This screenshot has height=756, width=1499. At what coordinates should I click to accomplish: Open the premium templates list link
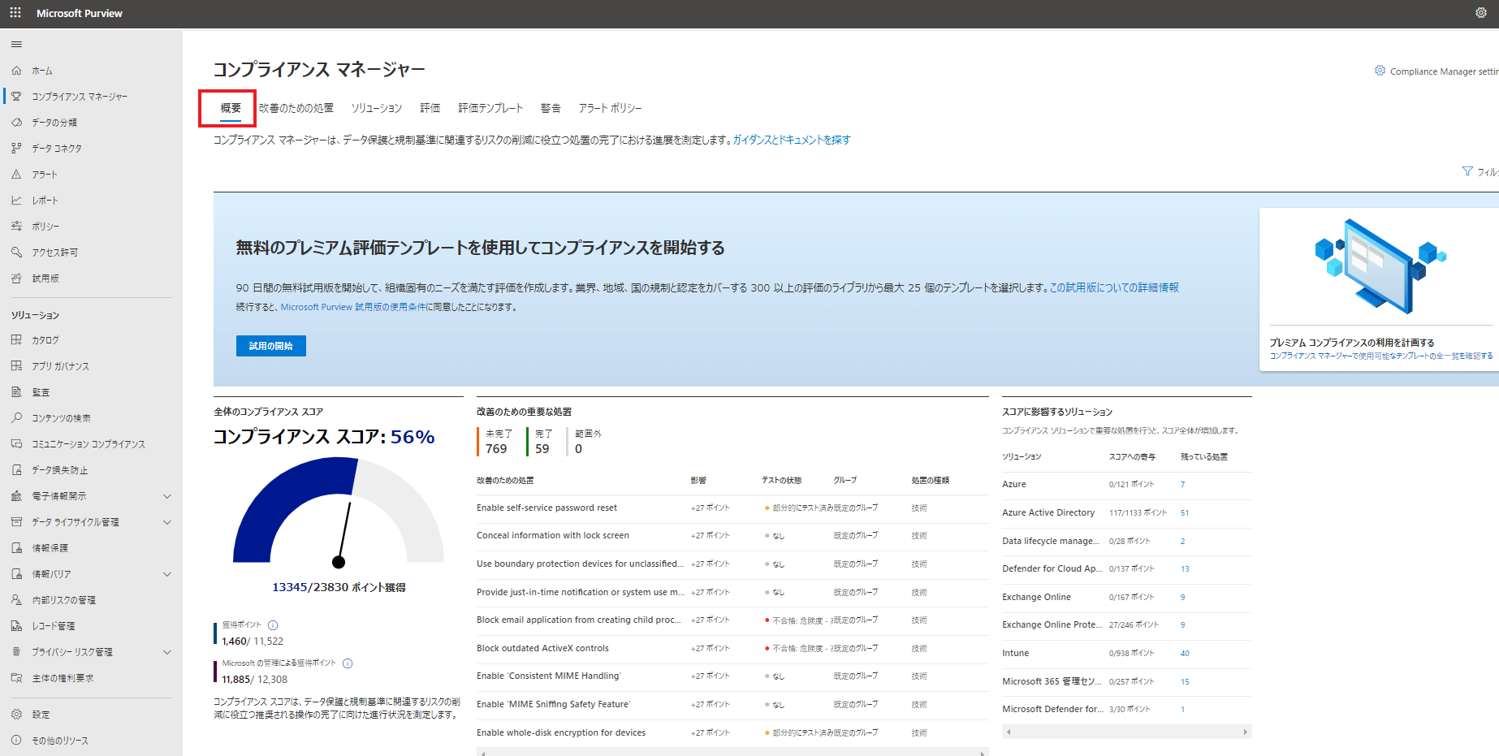(x=1381, y=356)
